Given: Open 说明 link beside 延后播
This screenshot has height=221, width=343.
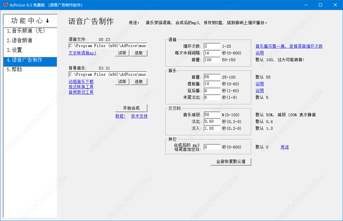Looking at the screenshot, I should 260,91.
